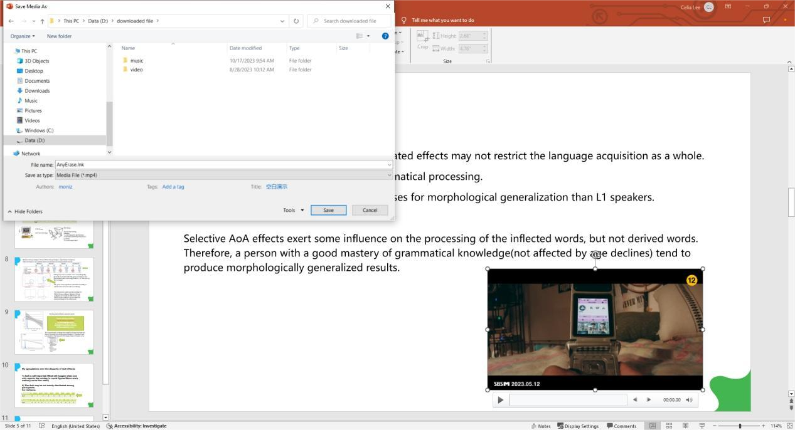Viewport: 795px width, 430px height.
Task: Switch to Slide Sorter view in status bar
Action: pos(670,426)
